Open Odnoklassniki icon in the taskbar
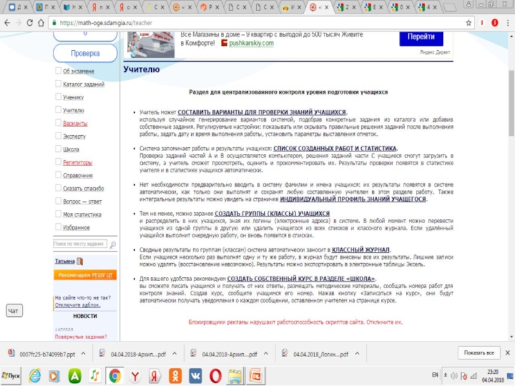 [x=174, y=374]
